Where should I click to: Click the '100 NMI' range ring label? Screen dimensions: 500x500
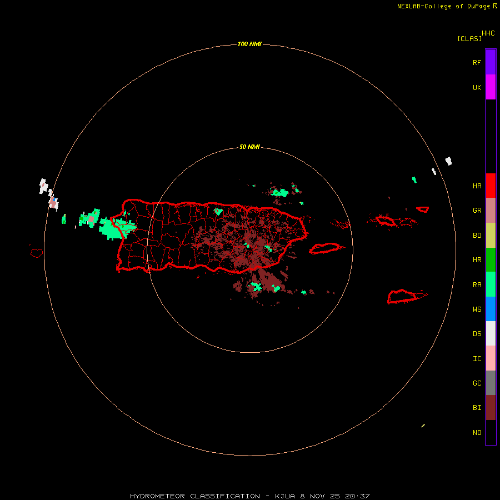[x=249, y=44]
